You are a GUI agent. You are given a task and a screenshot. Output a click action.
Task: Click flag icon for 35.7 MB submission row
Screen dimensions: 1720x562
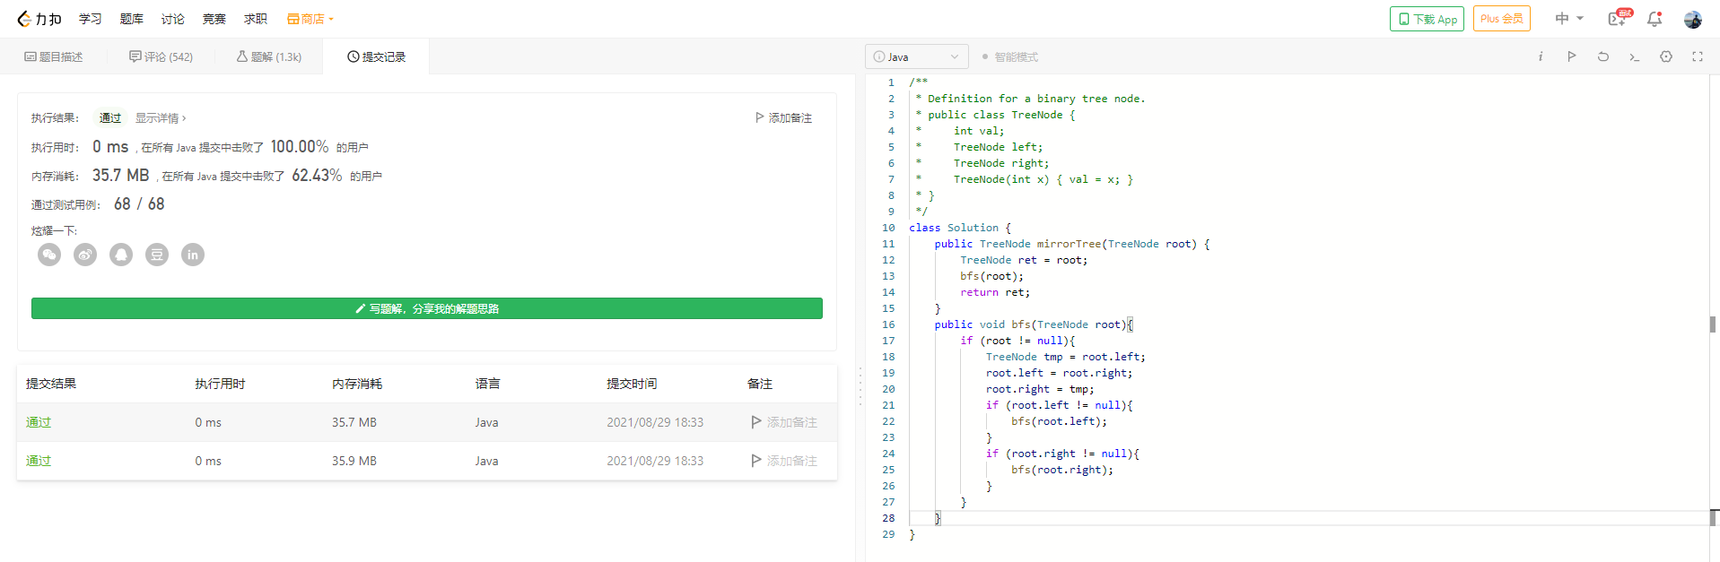(x=756, y=422)
